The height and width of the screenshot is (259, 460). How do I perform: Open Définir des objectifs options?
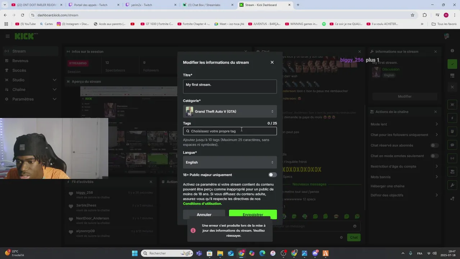[404, 195]
